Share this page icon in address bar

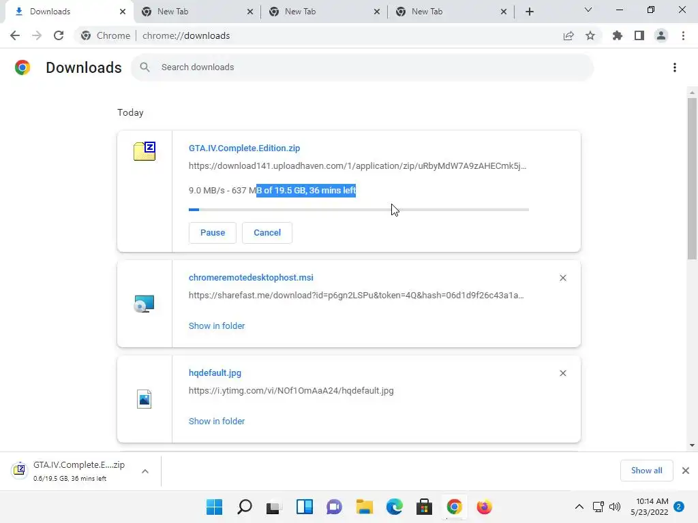click(568, 35)
